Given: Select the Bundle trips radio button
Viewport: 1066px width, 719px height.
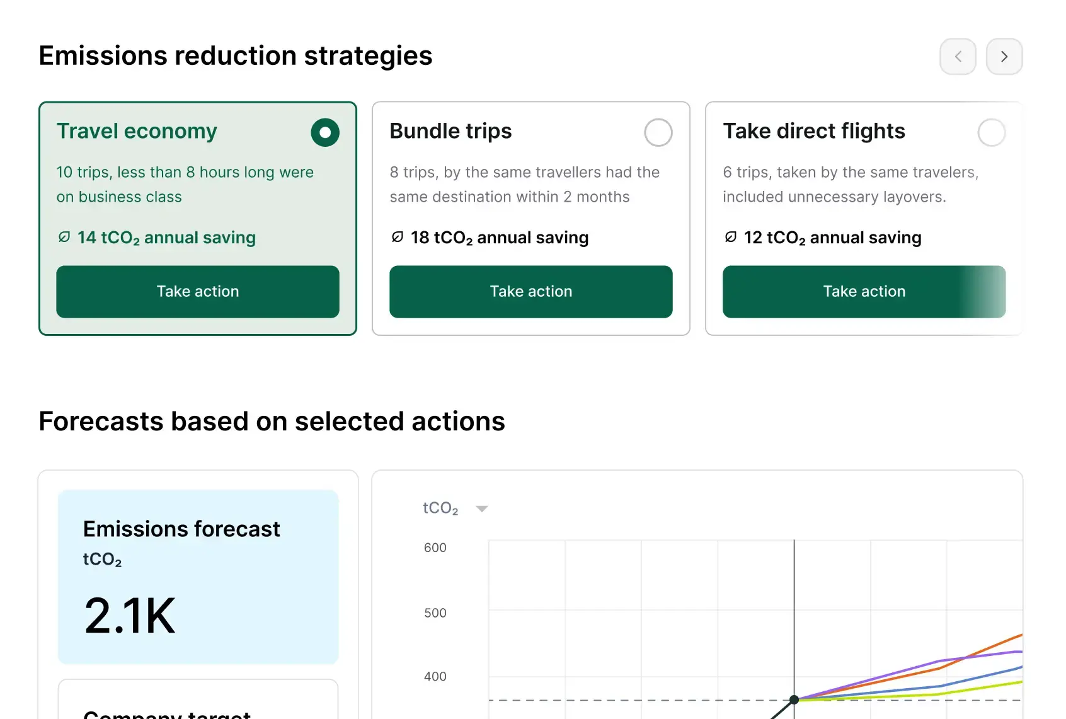Looking at the screenshot, I should 658,132.
